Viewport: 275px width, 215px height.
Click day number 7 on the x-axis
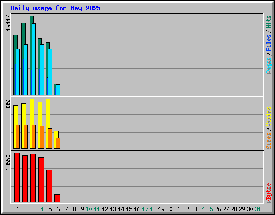coord(66,209)
